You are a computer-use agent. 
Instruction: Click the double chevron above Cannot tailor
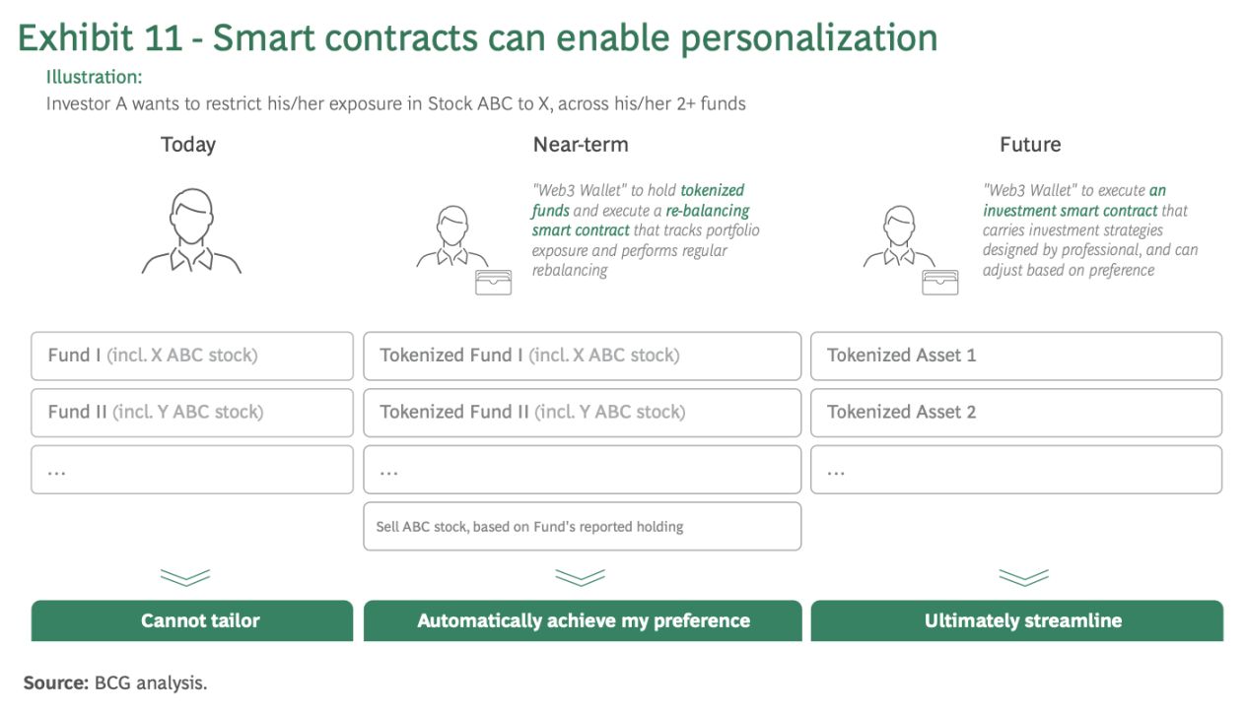click(185, 577)
